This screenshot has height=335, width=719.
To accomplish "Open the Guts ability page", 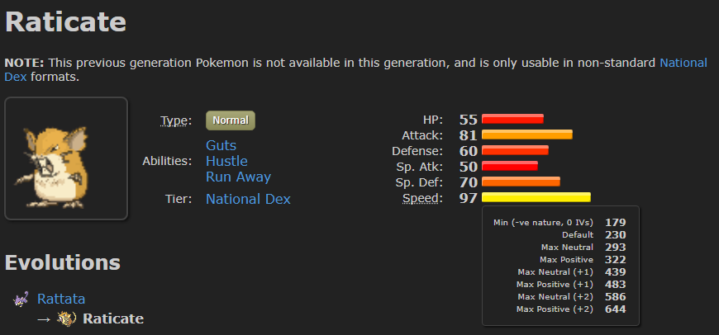I will pyautogui.click(x=221, y=145).
